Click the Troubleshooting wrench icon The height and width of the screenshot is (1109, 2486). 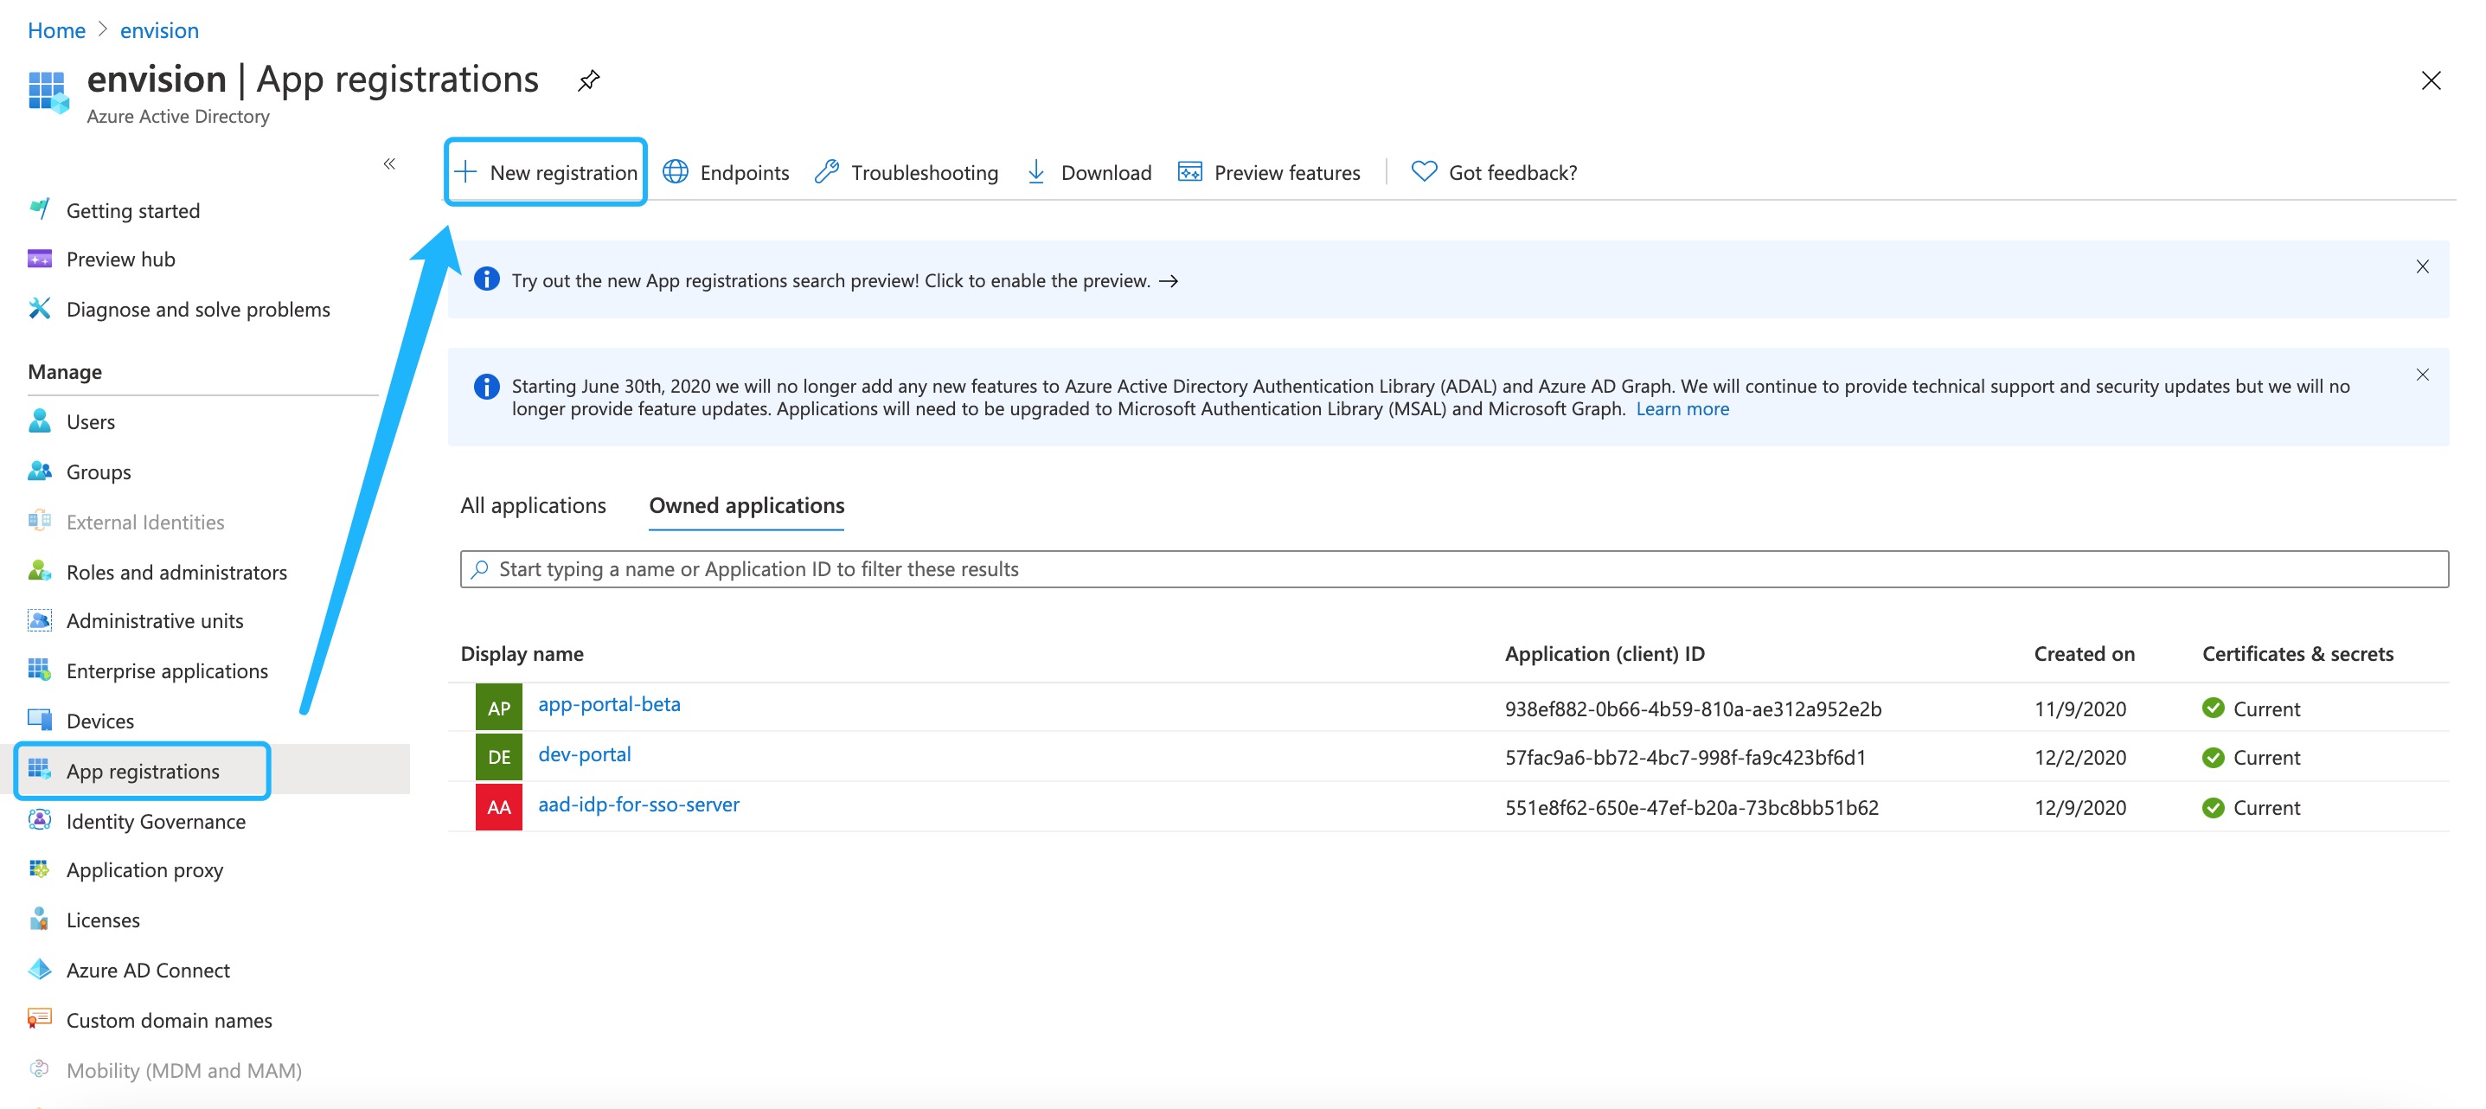point(827,173)
